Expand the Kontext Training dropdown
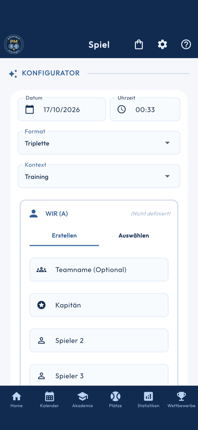The height and width of the screenshot is (430, 198). point(99,176)
